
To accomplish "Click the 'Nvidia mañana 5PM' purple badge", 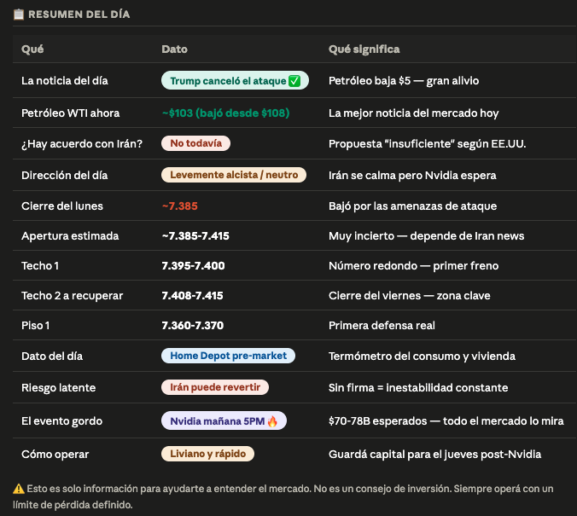I will pos(224,420).
